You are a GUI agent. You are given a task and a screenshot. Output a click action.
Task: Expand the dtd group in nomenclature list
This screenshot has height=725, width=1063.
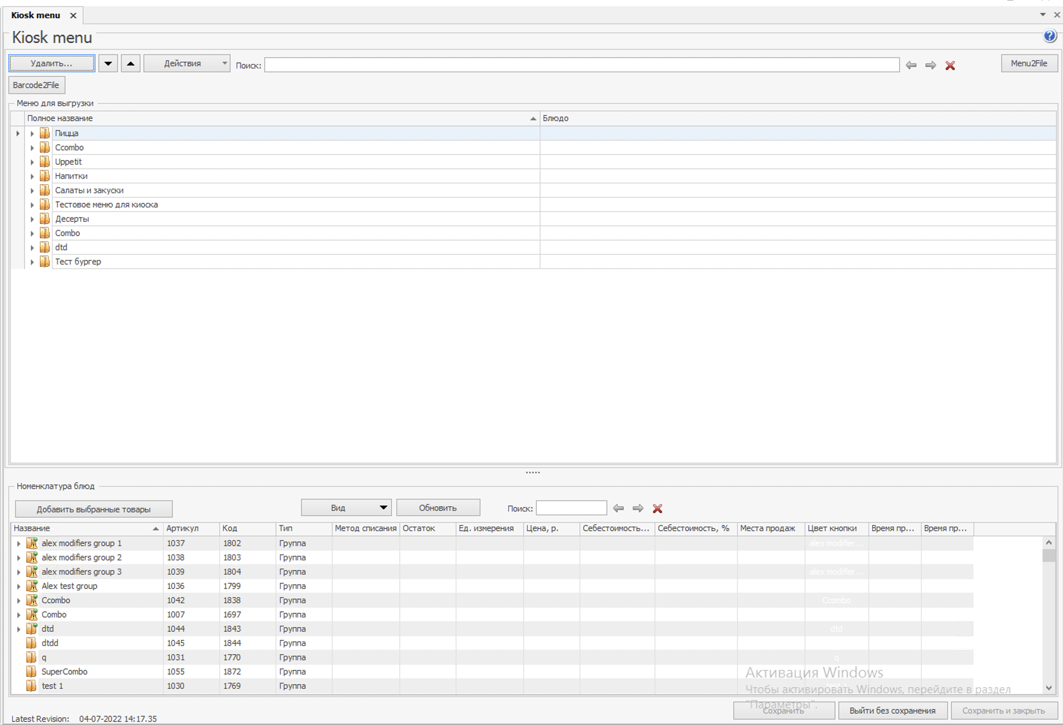pyautogui.click(x=19, y=629)
